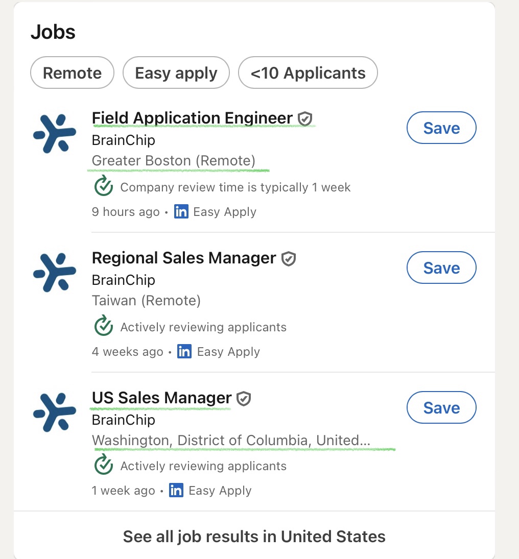
Task: Open the Field Application Engineer job title
Action: tap(192, 118)
